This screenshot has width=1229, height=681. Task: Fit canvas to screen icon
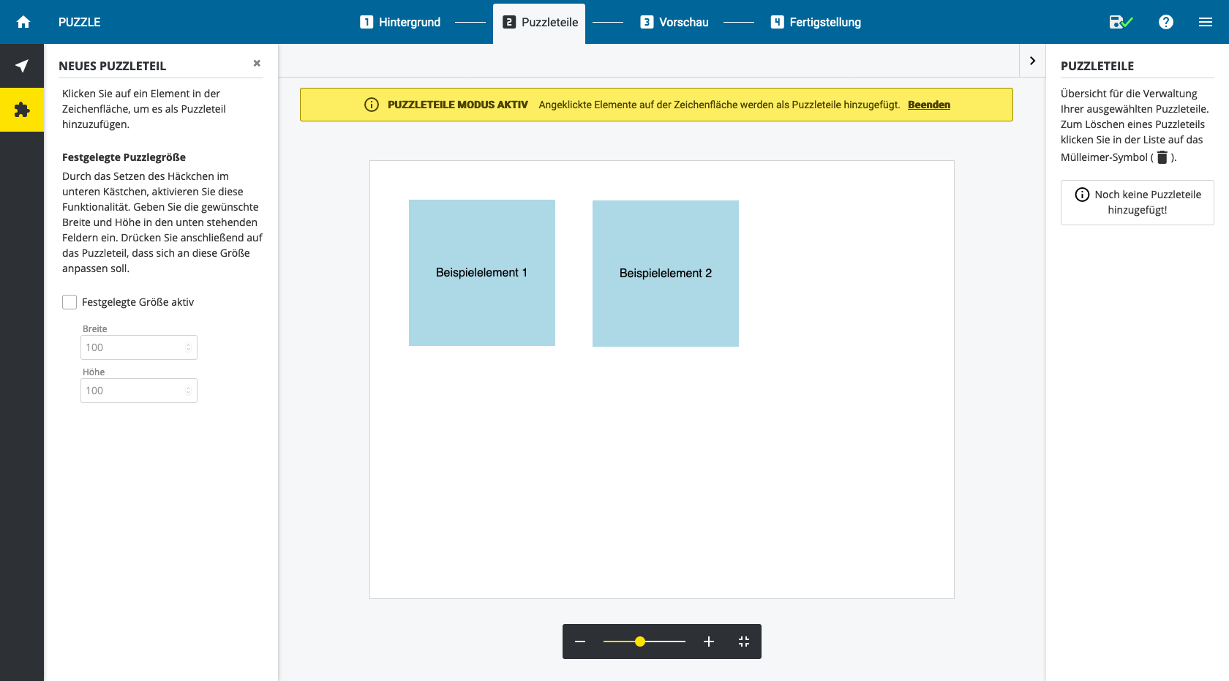pos(744,642)
